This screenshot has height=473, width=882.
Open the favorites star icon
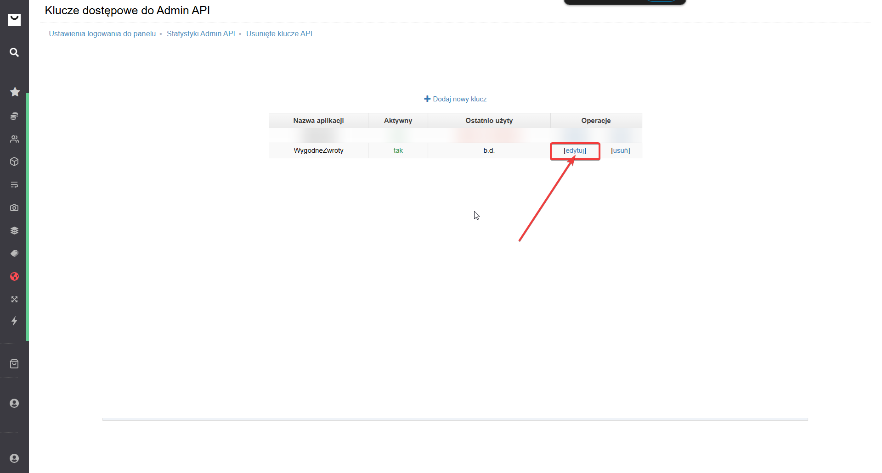coord(15,92)
